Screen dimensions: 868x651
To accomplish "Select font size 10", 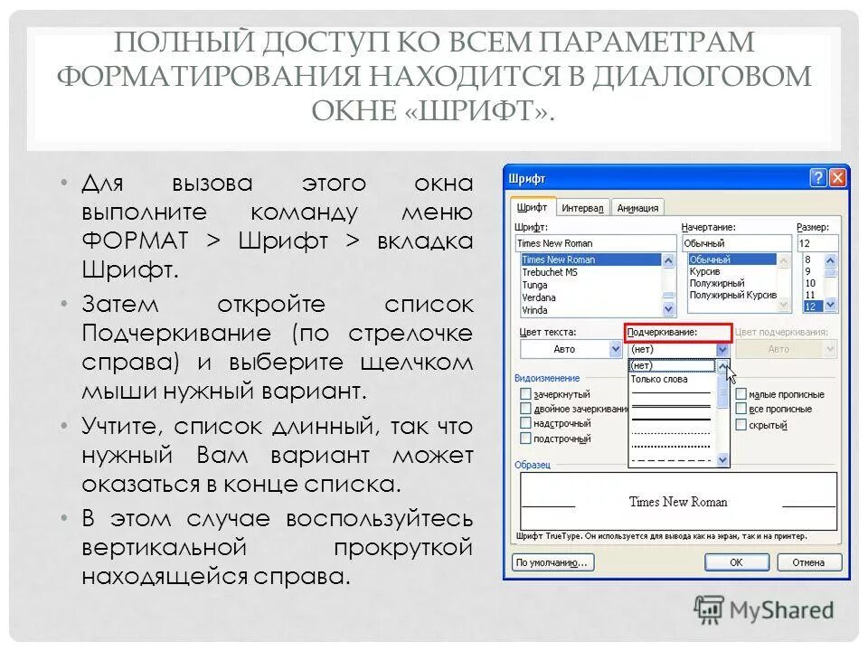I will [812, 283].
